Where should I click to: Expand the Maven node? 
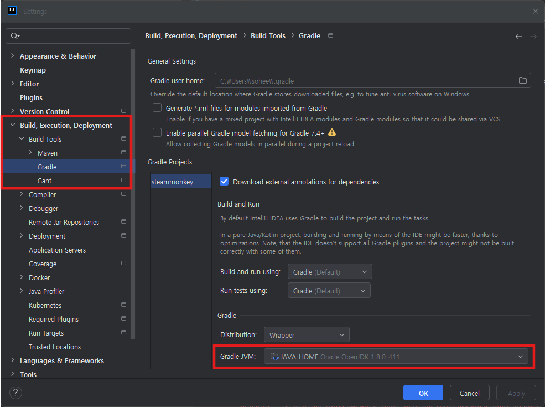tap(30, 152)
